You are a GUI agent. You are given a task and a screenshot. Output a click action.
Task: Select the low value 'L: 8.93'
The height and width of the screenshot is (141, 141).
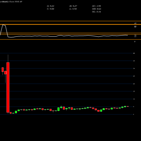click(x=73, y=9)
